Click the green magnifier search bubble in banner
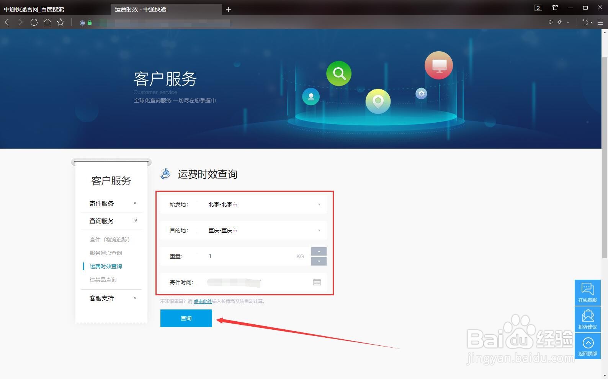This screenshot has height=379, width=608. 339,73
